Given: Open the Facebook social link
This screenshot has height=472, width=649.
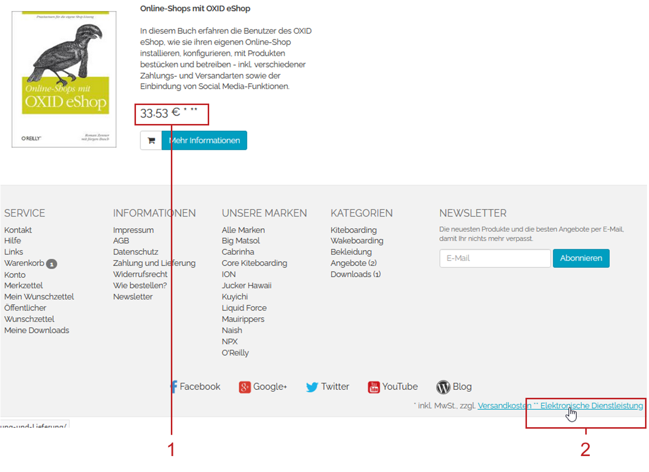Looking at the screenshot, I should [195, 387].
